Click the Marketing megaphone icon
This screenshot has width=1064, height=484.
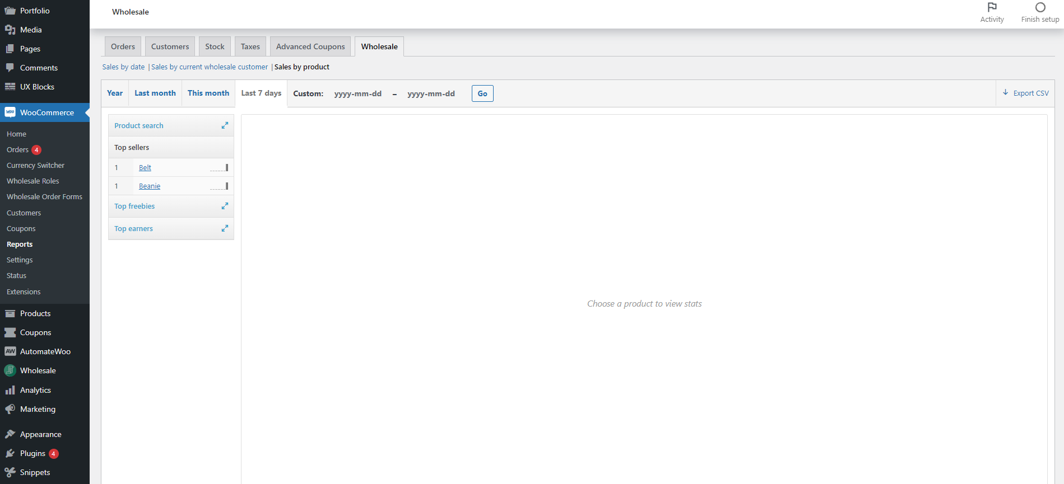[x=10, y=409]
